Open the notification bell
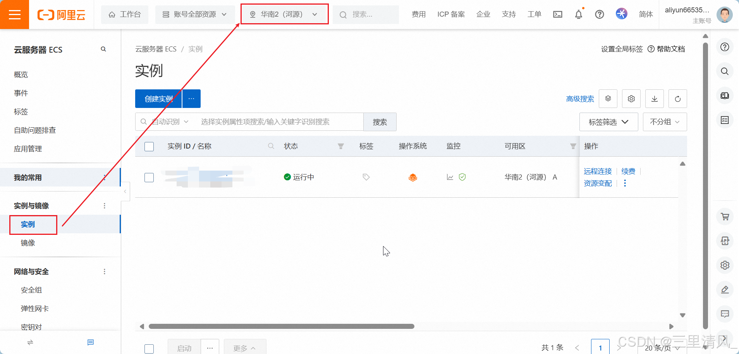The width and height of the screenshot is (739, 354). click(579, 14)
